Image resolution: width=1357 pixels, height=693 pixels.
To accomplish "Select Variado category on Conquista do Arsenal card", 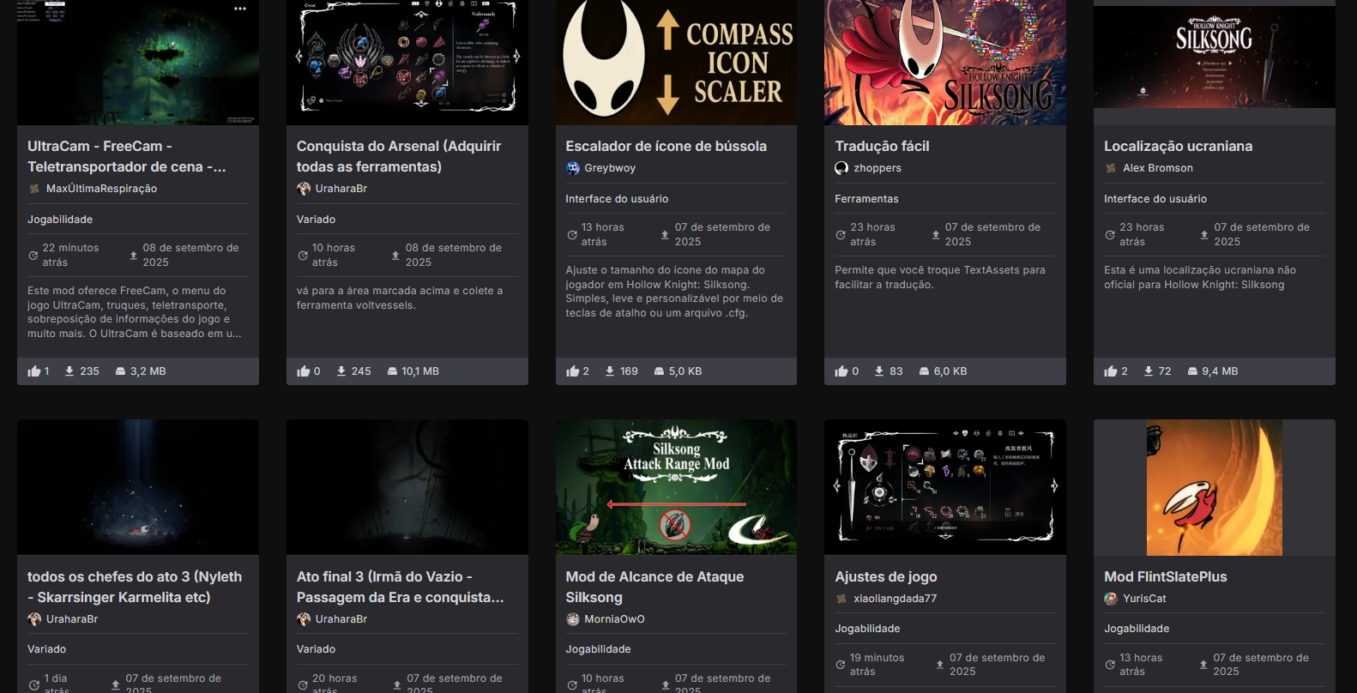I will [316, 220].
